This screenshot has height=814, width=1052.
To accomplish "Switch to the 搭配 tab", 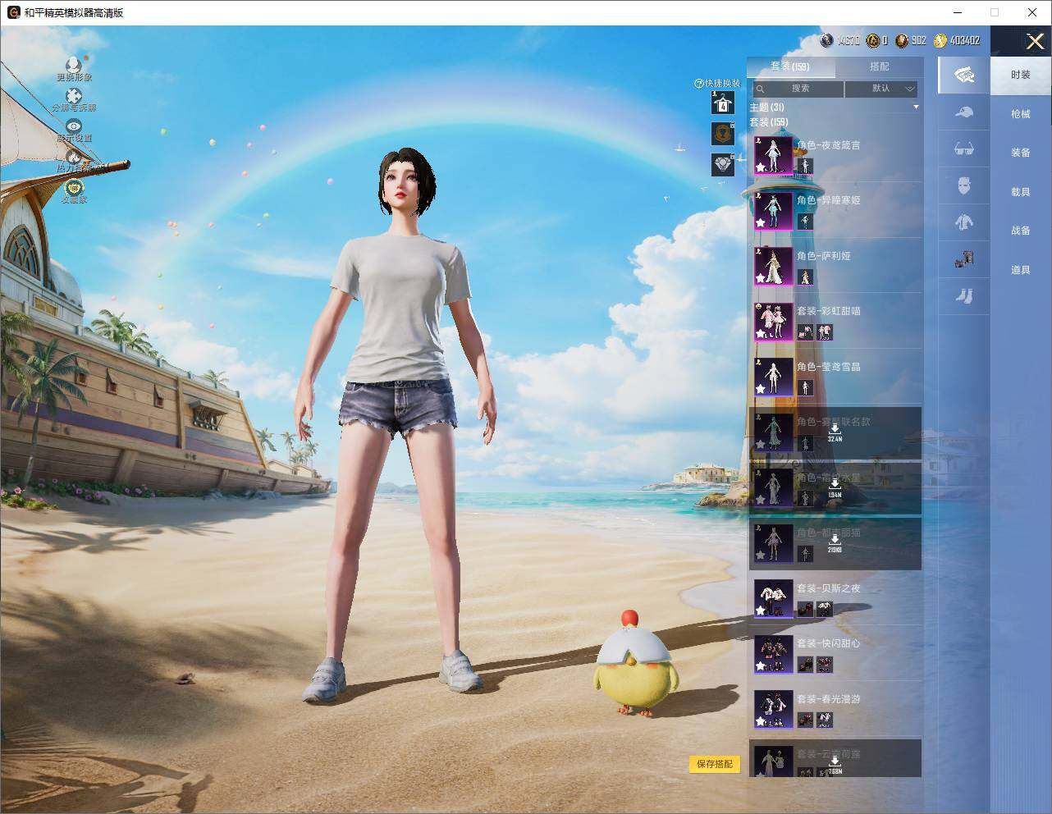I will coord(879,66).
